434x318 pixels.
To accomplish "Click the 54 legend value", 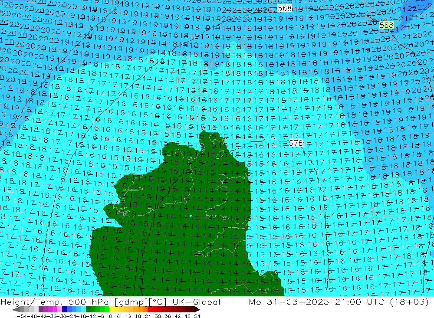I will [x=197, y=316].
